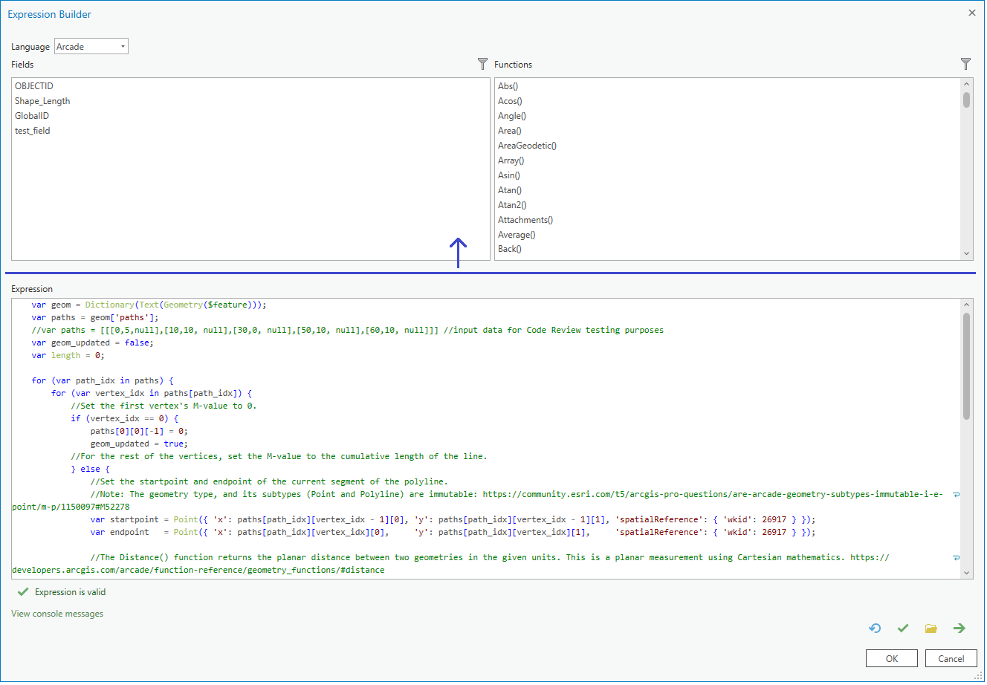Select the Acos() function
The width and height of the screenshot is (987, 685).
coord(510,101)
